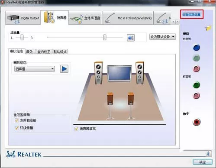Image resolution: width=216 pixels, height=168 pixels.
Task: Toggle 环绕音箱 surround speakers checkbox
Action: tap(16, 128)
